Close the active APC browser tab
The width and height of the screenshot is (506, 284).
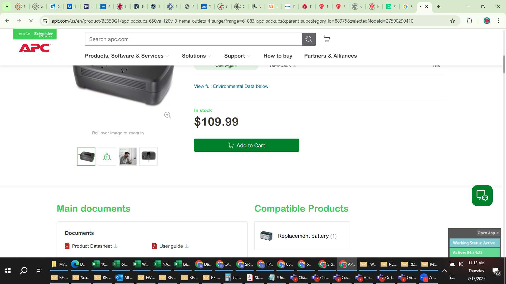(427, 7)
